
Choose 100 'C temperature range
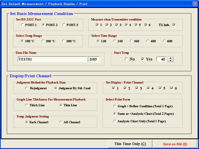22,41
